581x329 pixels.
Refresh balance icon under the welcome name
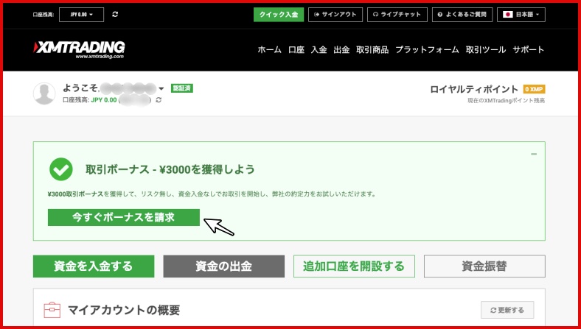[159, 100]
